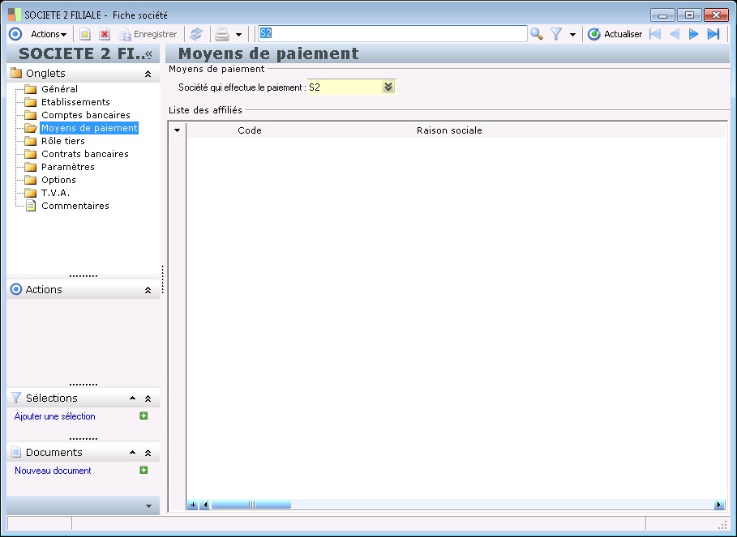This screenshot has height=537, width=737.
Task: Go to previous record arrow
Action: pyautogui.click(x=675, y=34)
